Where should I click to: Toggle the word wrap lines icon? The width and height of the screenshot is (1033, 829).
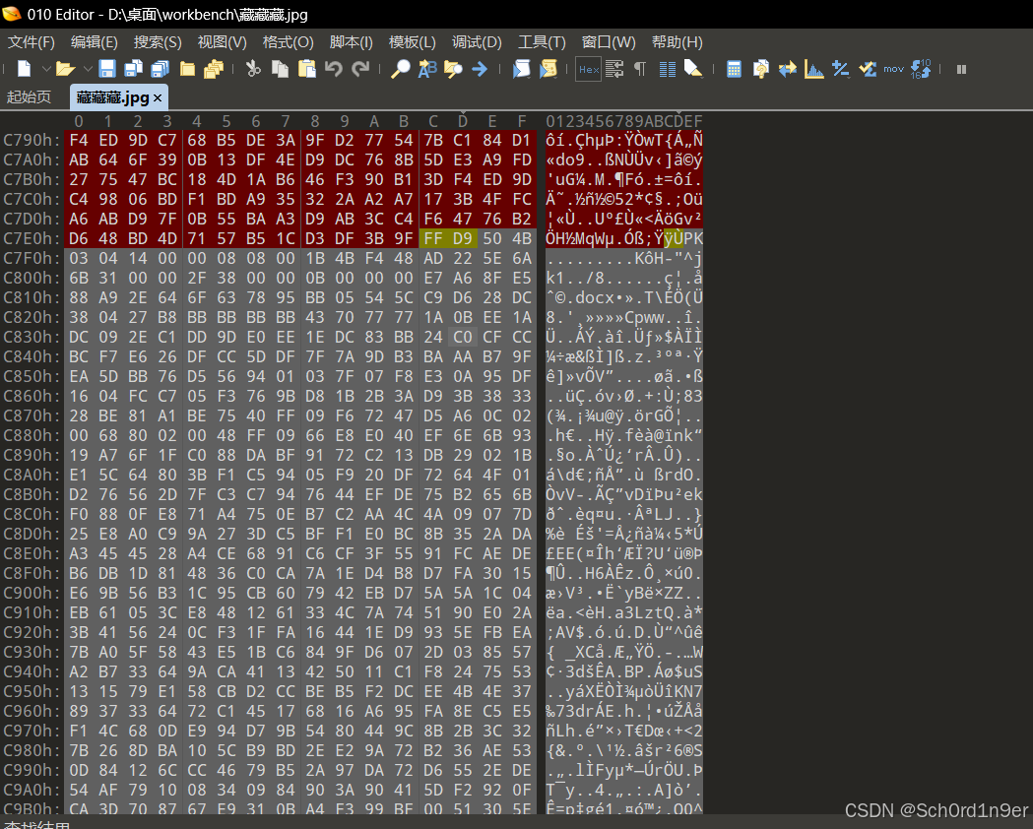coord(614,69)
